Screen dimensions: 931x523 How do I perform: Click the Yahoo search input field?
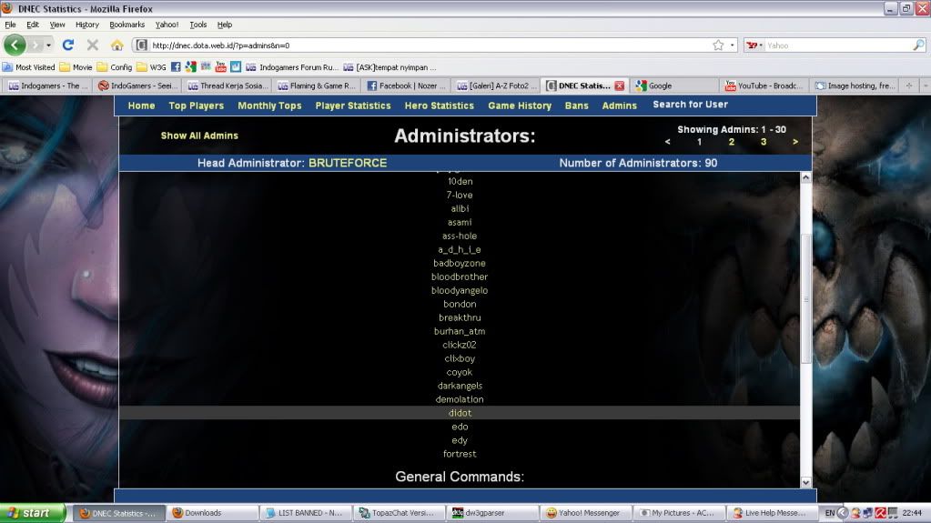tap(837, 45)
